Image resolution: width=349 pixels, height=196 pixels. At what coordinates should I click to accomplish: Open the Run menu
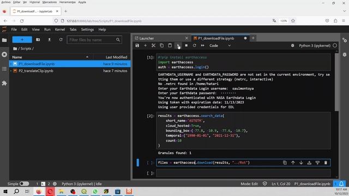click(x=47, y=29)
